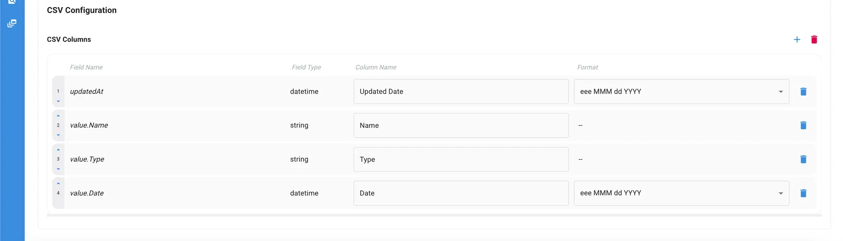This screenshot has width=843, height=241.
Task: Click string type in value.Name row
Action: click(299, 125)
